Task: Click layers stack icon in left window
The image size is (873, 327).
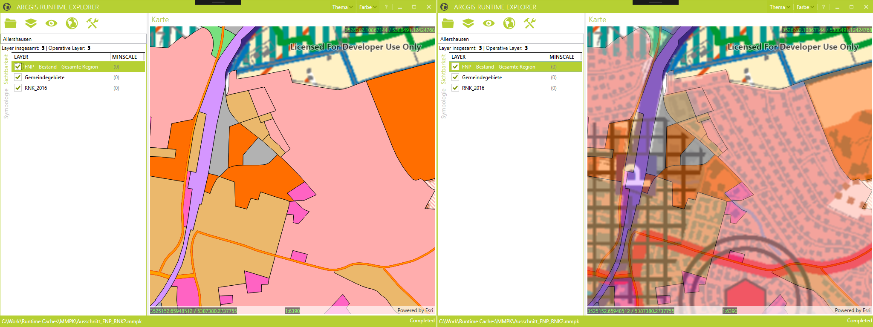Action: click(31, 23)
